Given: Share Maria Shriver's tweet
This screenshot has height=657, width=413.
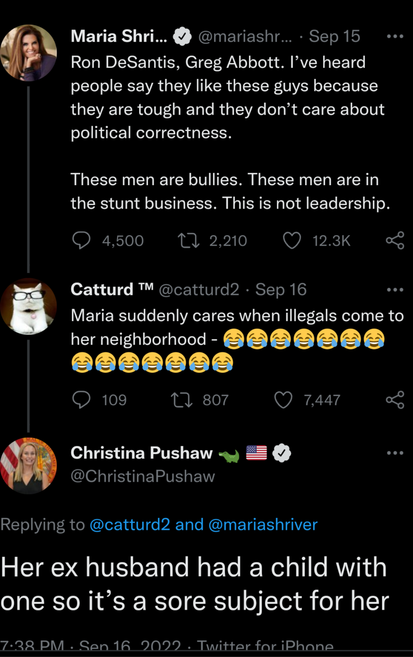Looking at the screenshot, I should pyautogui.click(x=395, y=240).
